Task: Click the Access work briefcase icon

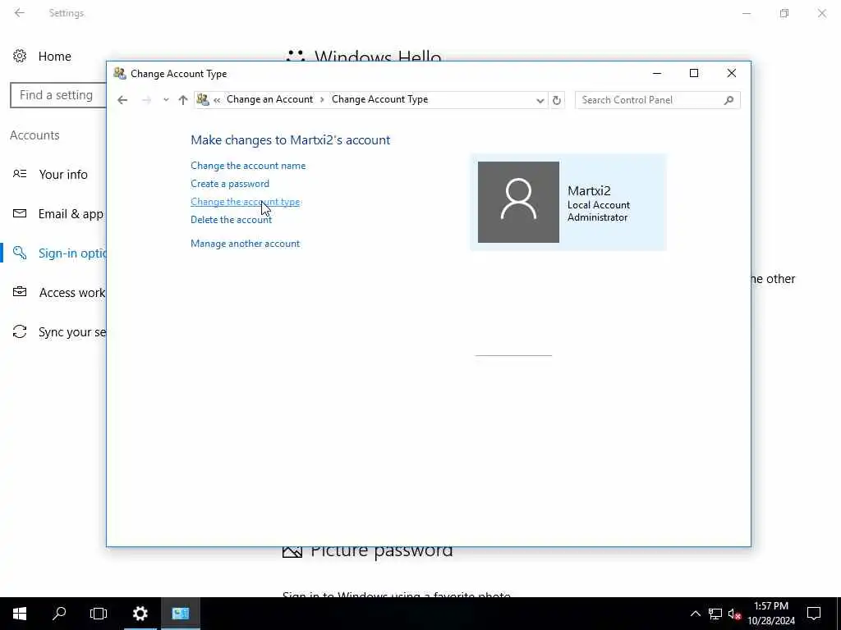Action: [x=20, y=292]
